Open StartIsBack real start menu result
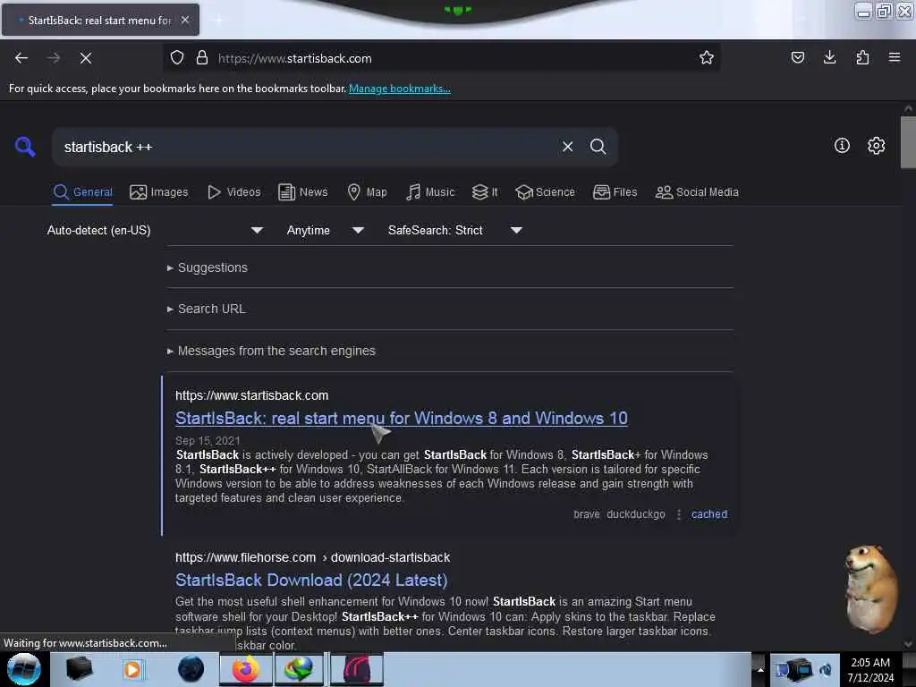 [402, 419]
